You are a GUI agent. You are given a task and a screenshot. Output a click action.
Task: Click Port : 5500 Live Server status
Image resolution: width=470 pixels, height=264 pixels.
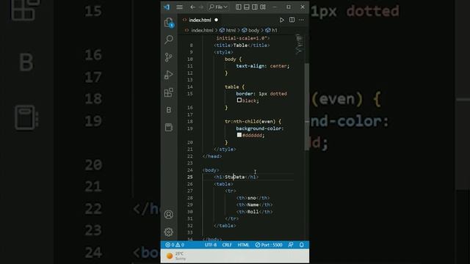coord(269,245)
